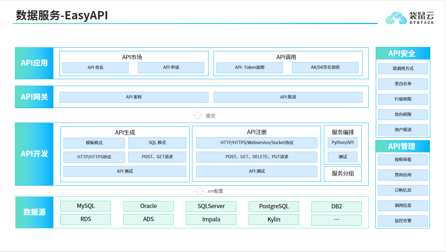Image resolution: width=446 pixels, height=252 pixels.
Task: Select the PostgreSQL data source
Action: point(274,206)
